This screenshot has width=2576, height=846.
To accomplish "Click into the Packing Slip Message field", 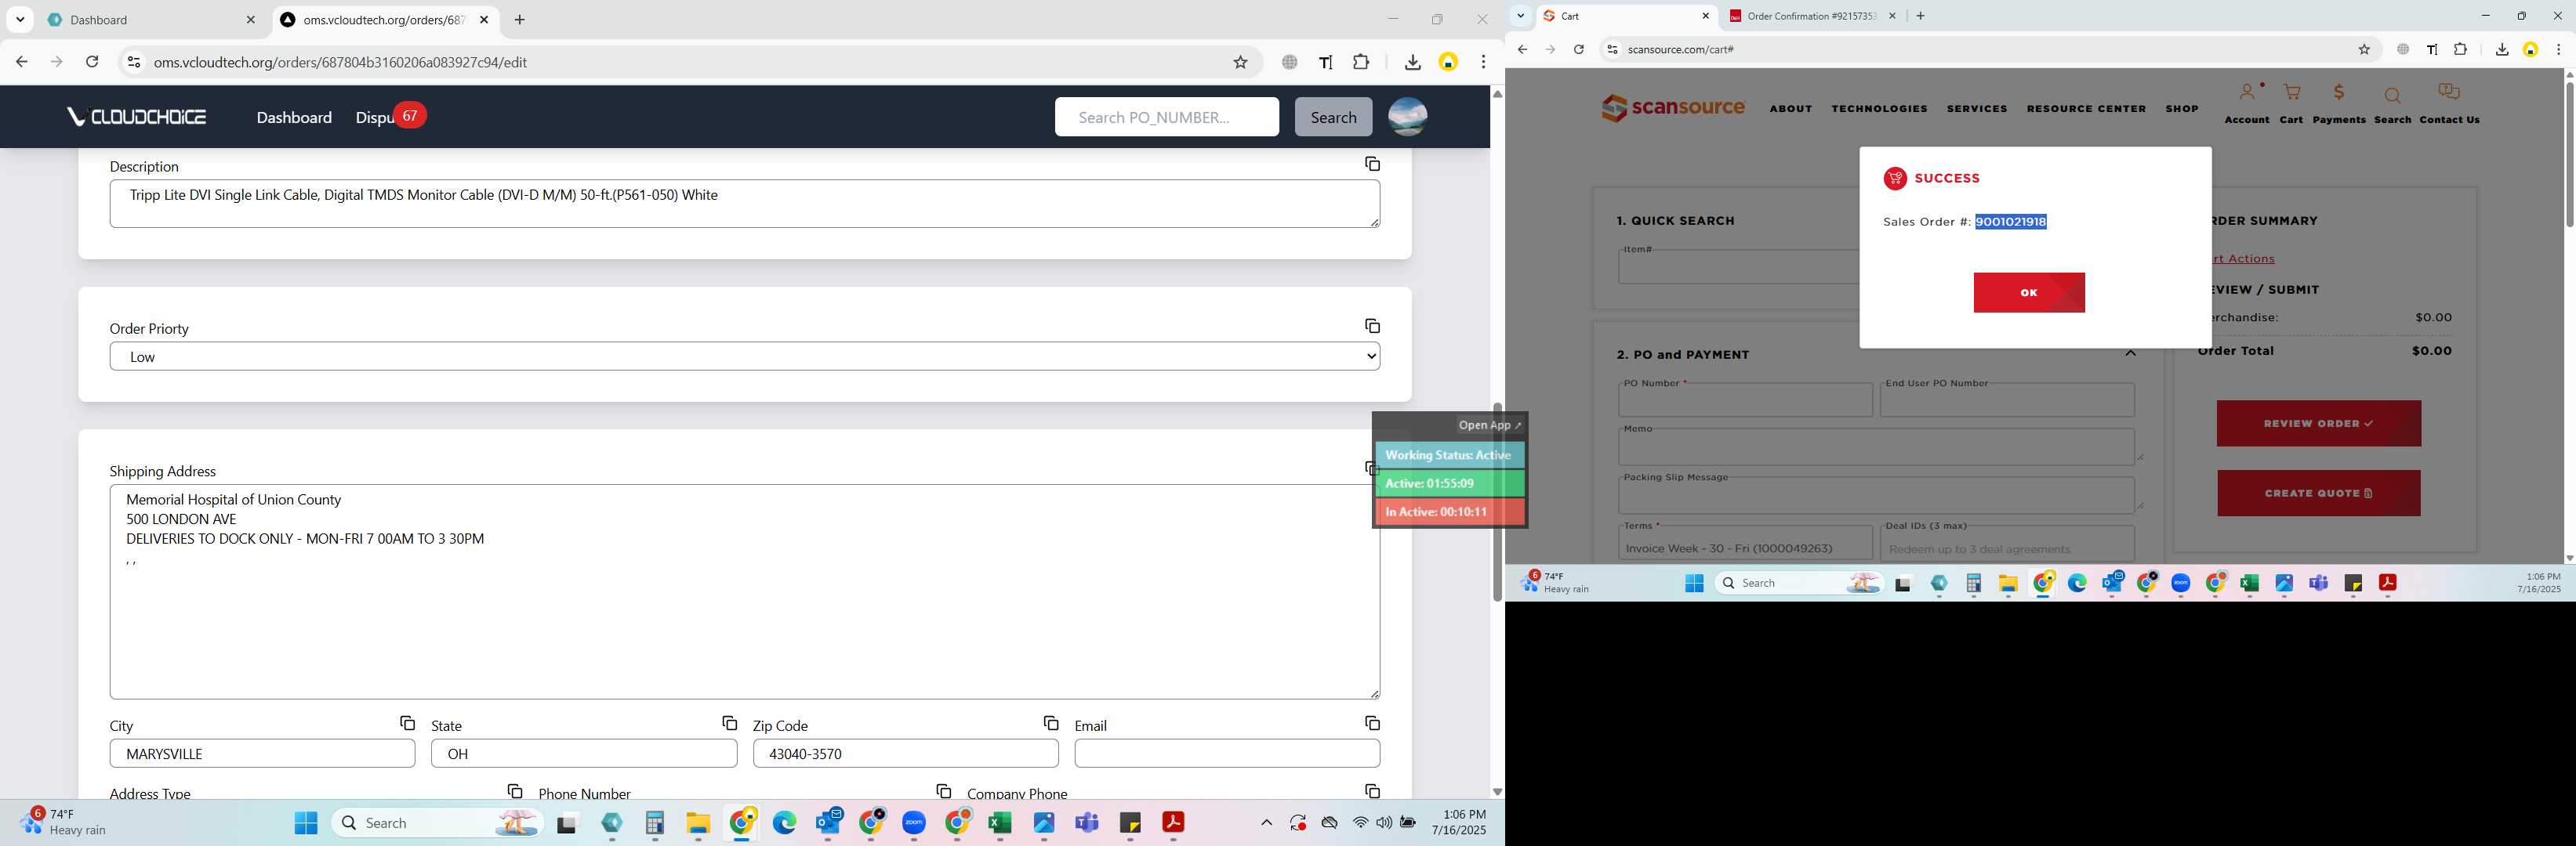I will tap(1876, 495).
